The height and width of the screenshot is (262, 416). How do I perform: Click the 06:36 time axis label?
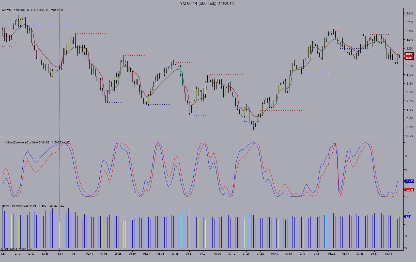[161, 253]
